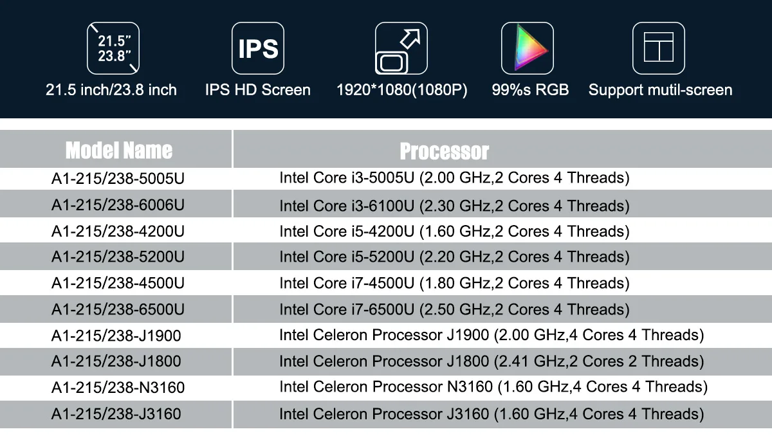The image size is (772, 436).
Task: Select model A1-215/238-5200U
Action: click(118, 257)
